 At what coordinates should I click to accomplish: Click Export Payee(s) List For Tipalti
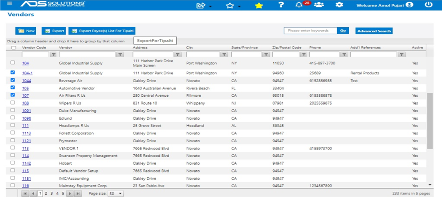pyautogui.click(x=102, y=31)
